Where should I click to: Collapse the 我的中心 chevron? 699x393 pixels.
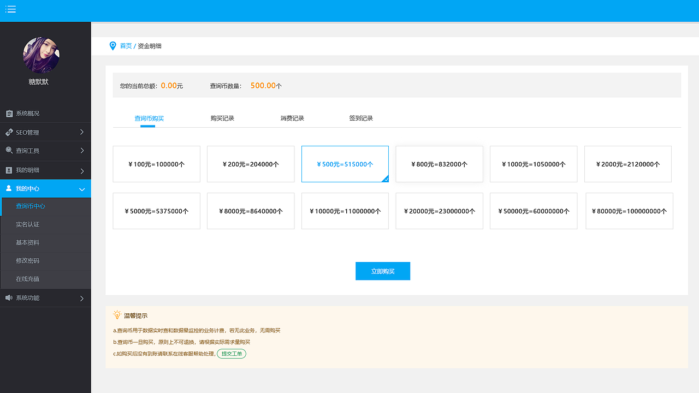pos(82,189)
